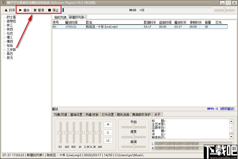238x159 pixels.
Task: Open the 热键/皮肤 tab
Action: (92, 115)
